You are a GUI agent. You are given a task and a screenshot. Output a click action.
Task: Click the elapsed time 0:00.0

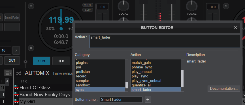61,36
